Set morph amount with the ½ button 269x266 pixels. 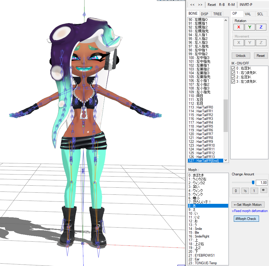coord(245,191)
